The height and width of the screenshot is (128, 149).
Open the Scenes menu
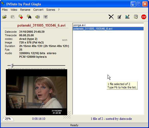pos(51,10)
